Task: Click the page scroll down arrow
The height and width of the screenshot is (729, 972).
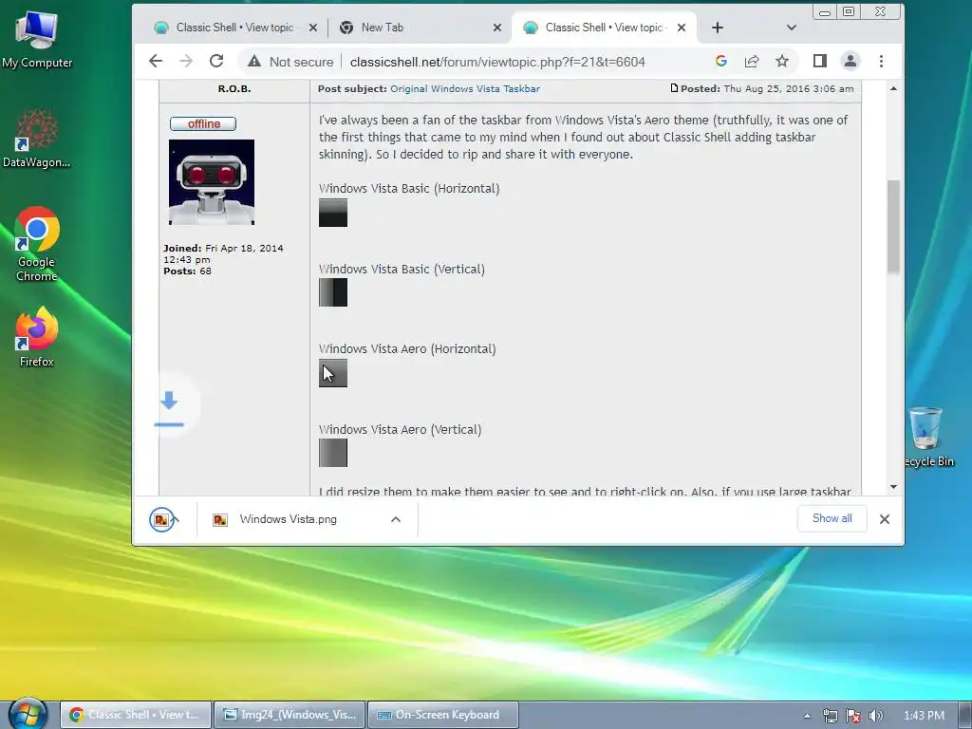Action: pyautogui.click(x=893, y=487)
